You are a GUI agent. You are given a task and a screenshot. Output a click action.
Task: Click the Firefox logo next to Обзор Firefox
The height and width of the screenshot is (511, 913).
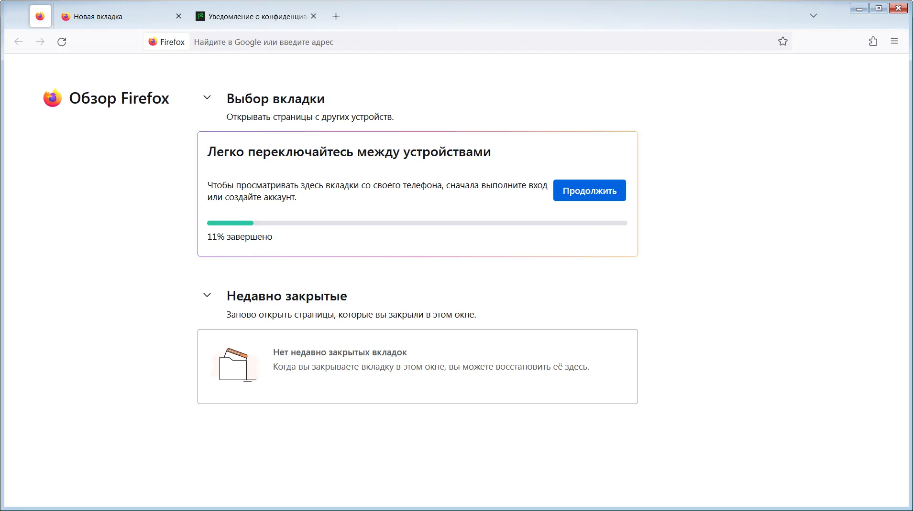click(x=52, y=98)
